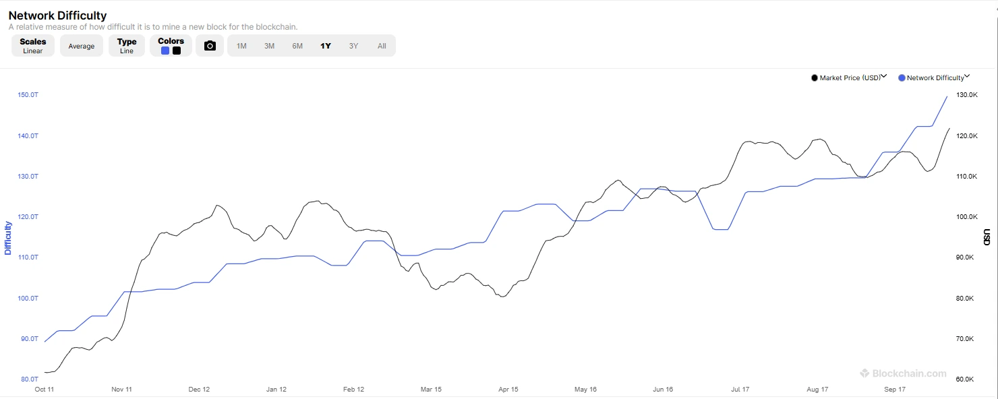Select the 1Y time range

pos(326,46)
